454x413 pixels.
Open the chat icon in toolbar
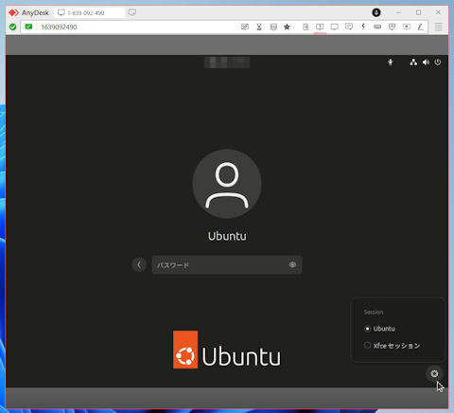click(349, 27)
